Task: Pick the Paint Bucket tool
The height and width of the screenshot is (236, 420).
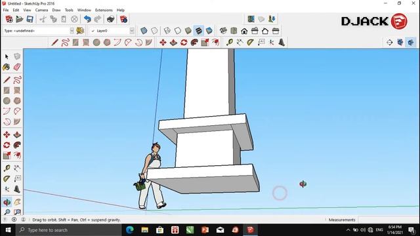Action: (x=7, y=67)
